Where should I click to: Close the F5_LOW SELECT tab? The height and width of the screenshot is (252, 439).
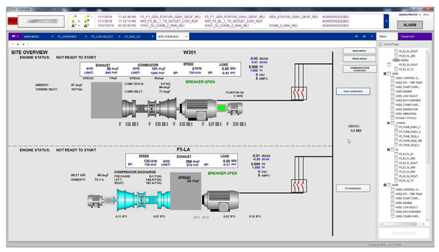(119, 37)
